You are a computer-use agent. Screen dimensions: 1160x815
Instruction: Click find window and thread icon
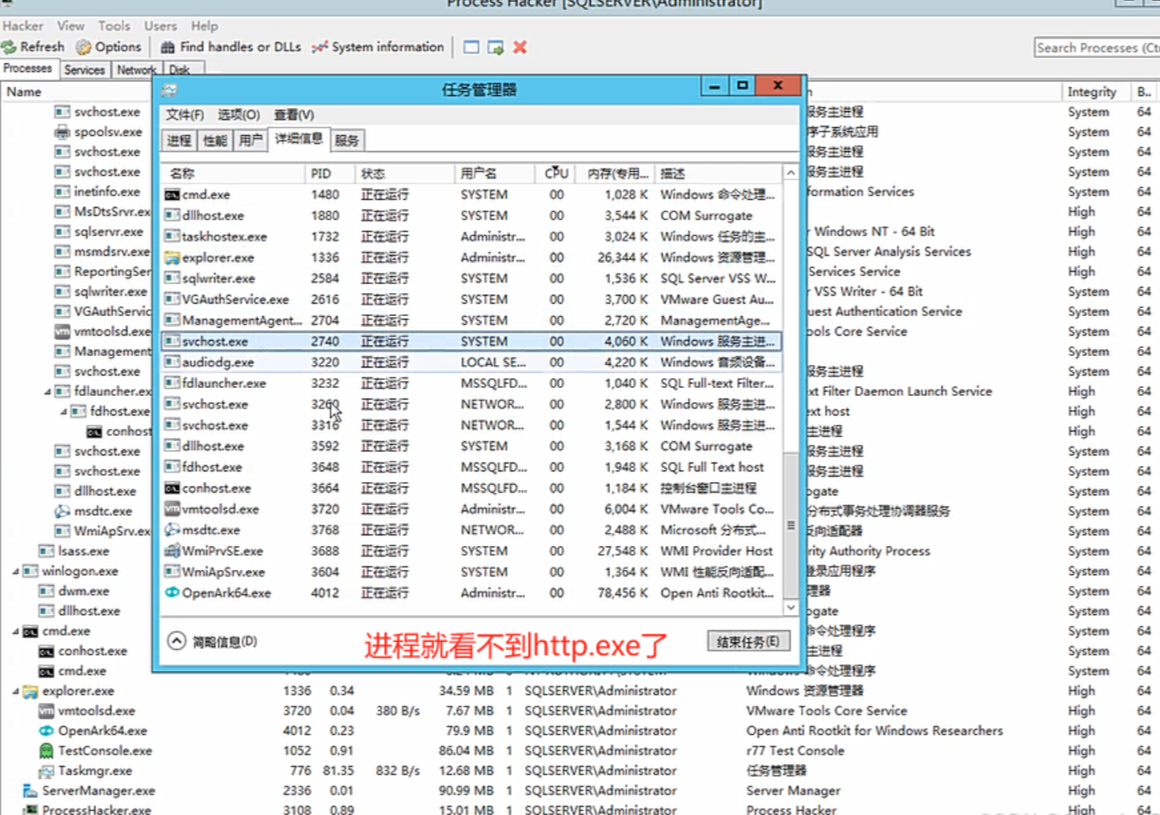tap(495, 47)
